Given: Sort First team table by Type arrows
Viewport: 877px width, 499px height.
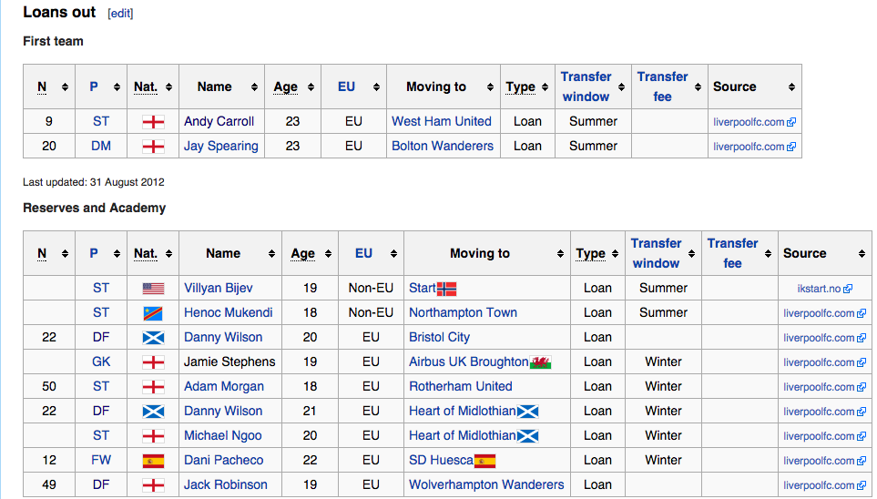Looking at the screenshot, I should pyautogui.click(x=545, y=87).
